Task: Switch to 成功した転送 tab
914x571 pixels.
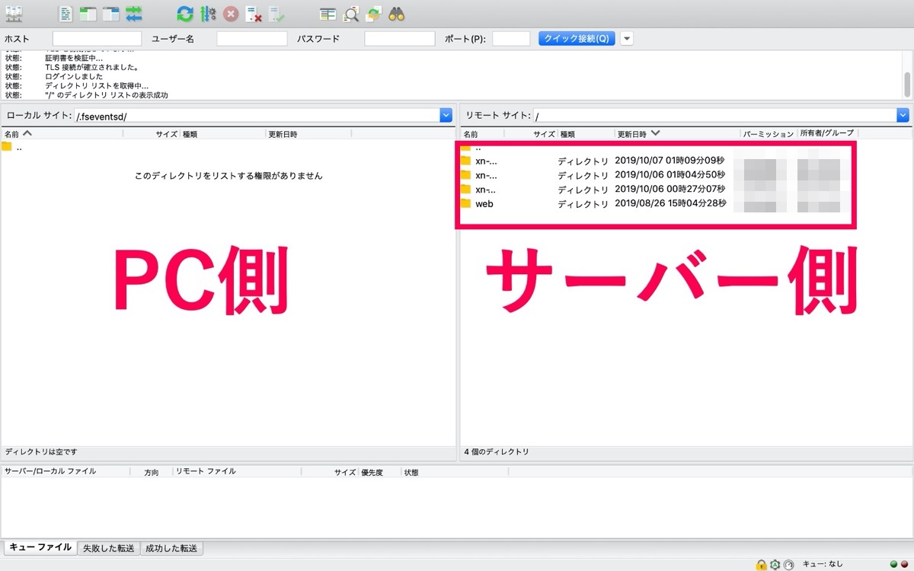Action: pyautogui.click(x=171, y=548)
